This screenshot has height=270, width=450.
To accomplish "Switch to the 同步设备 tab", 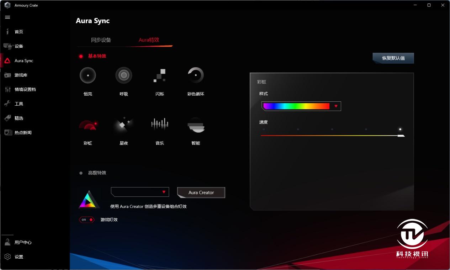I will (101, 40).
